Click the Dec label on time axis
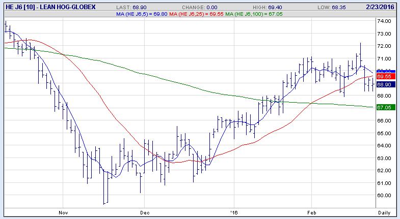400x219 pixels. coord(145,212)
